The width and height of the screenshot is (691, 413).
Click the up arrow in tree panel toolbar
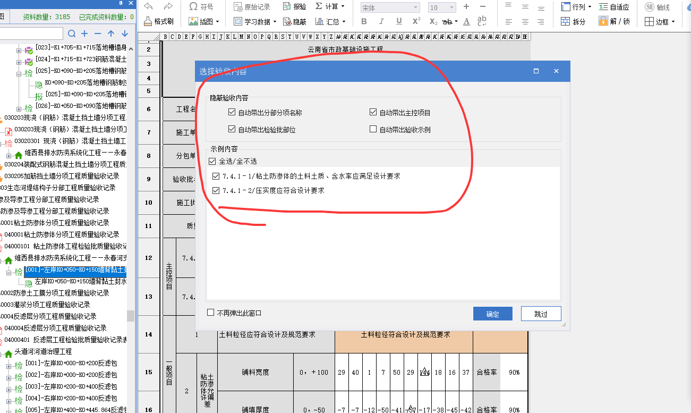111,33
